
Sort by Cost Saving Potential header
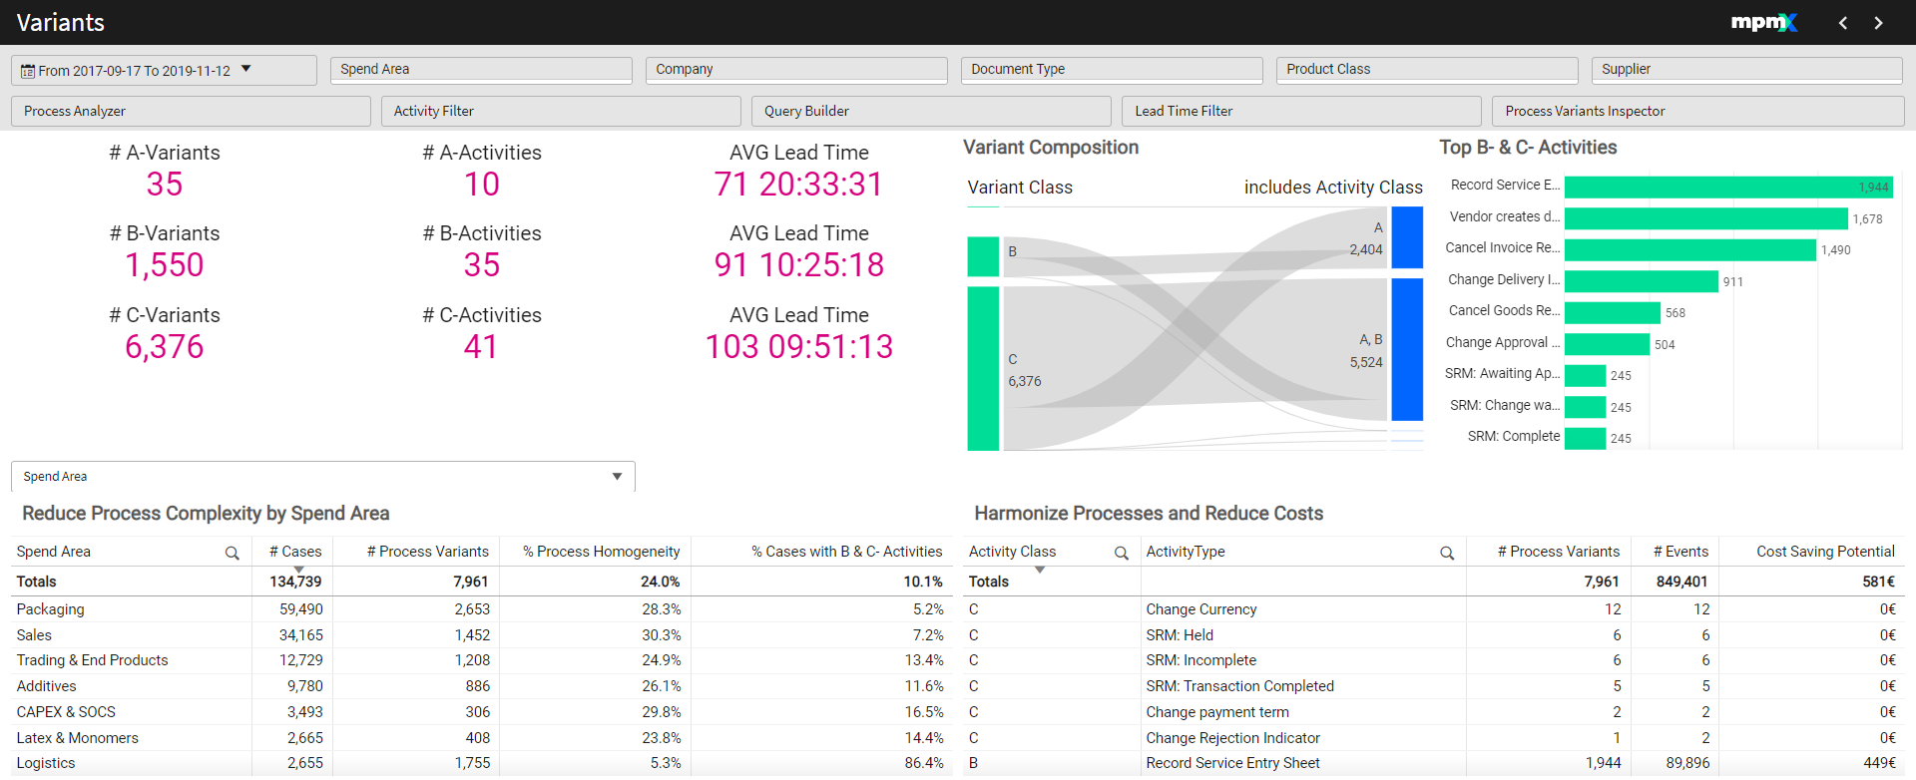1825,552
